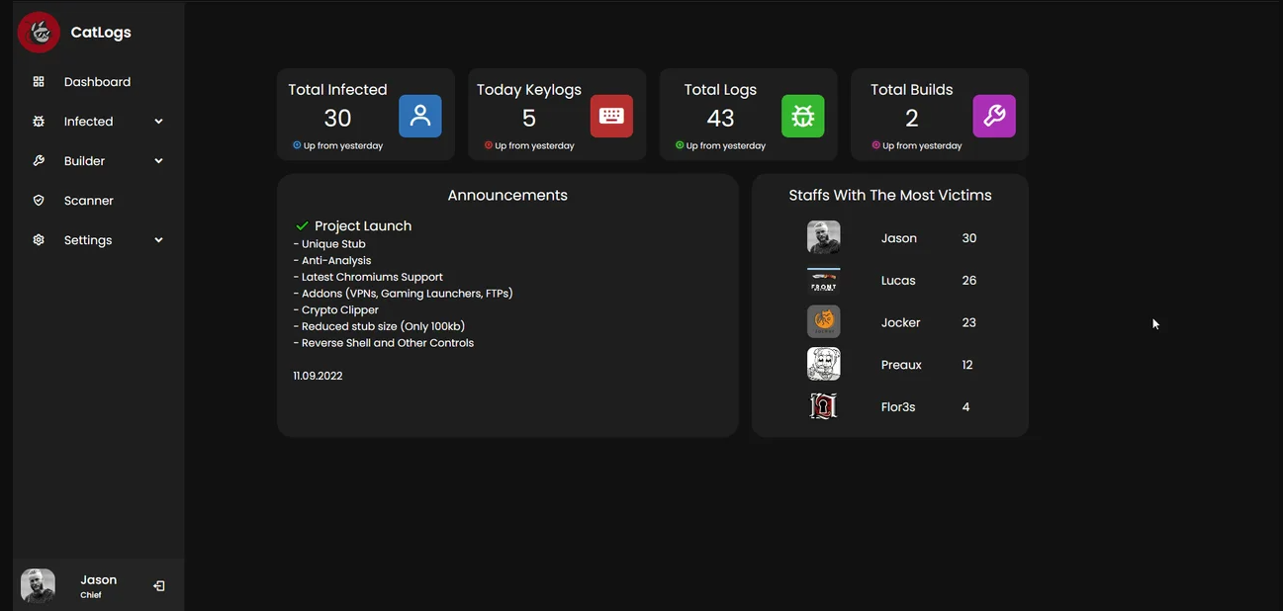This screenshot has height=611, width=1283.
Task: Click the log out icon beside Jason
Action: pos(159,586)
